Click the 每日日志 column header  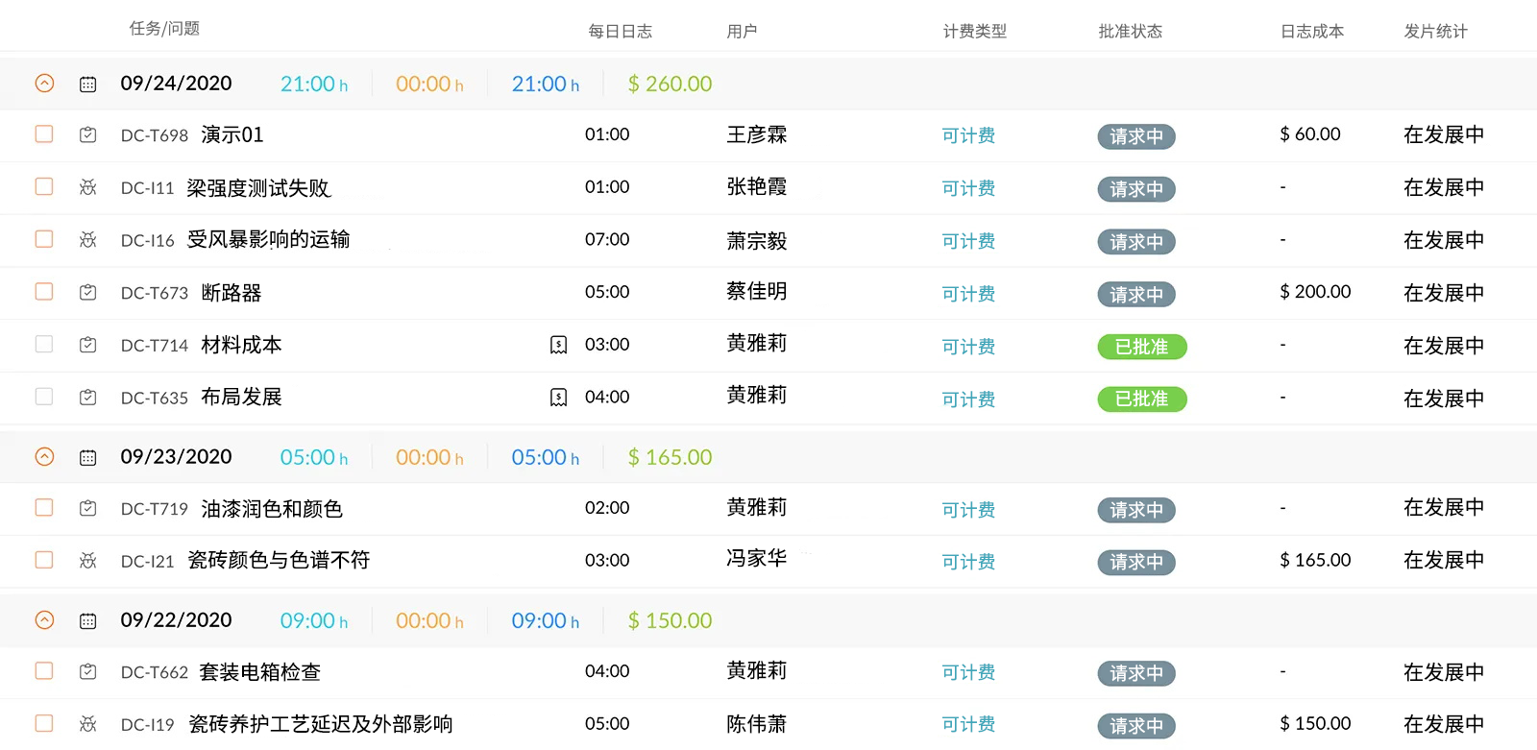click(x=620, y=32)
